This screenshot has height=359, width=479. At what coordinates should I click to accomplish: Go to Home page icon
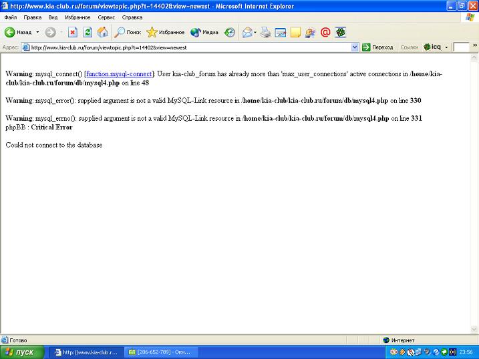point(102,32)
